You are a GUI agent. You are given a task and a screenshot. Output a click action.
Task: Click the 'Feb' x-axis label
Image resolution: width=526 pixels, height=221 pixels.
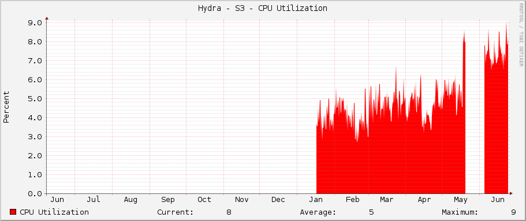click(x=353, y=200)
